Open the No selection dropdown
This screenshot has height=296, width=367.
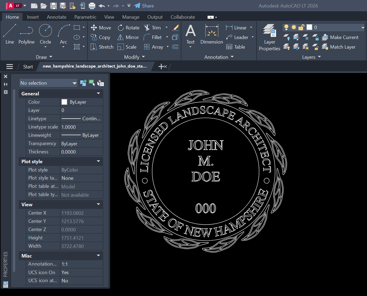(48, 83)
